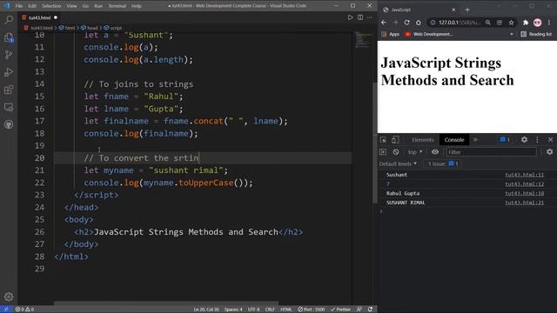Expand more DevTools tabs chevron
The height and width of the screenshot is (313, 557).
[475, 140]
